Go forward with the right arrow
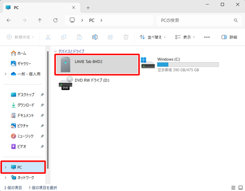245x191 pixels. point(24,21)
